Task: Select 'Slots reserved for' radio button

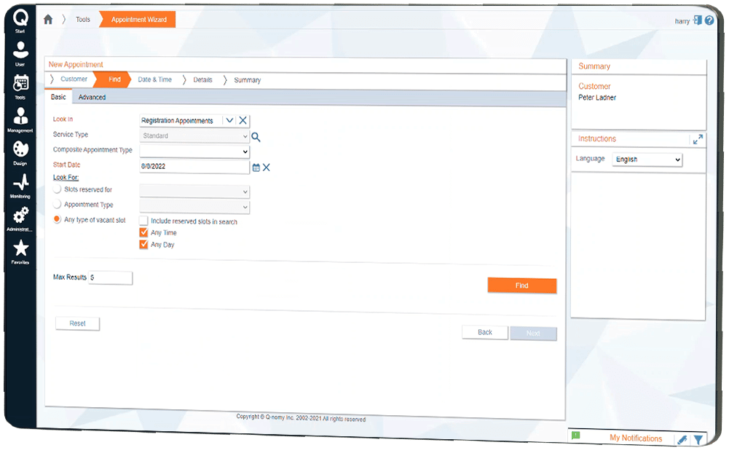Action: tap(57, 189)
